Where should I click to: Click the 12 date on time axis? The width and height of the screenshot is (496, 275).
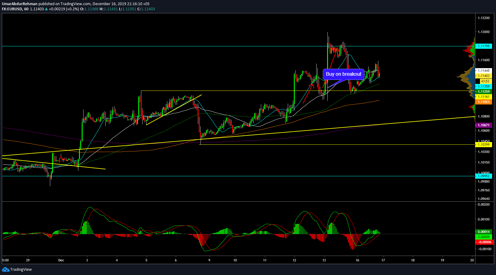click(x=294, y=260)
